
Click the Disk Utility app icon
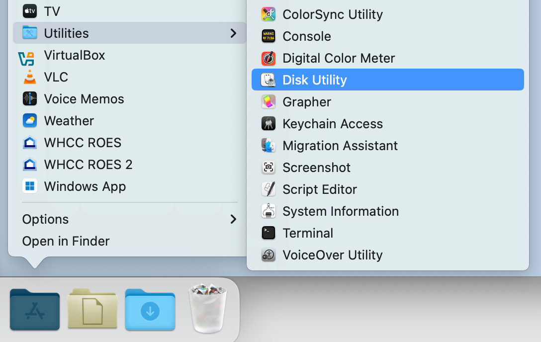[269, 80]
